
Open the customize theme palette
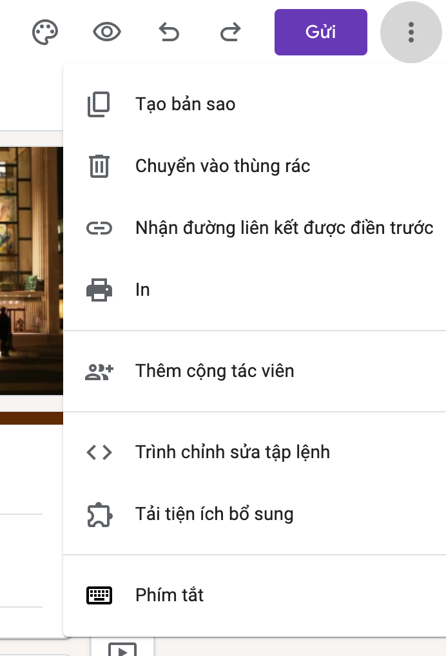(45, 32)
